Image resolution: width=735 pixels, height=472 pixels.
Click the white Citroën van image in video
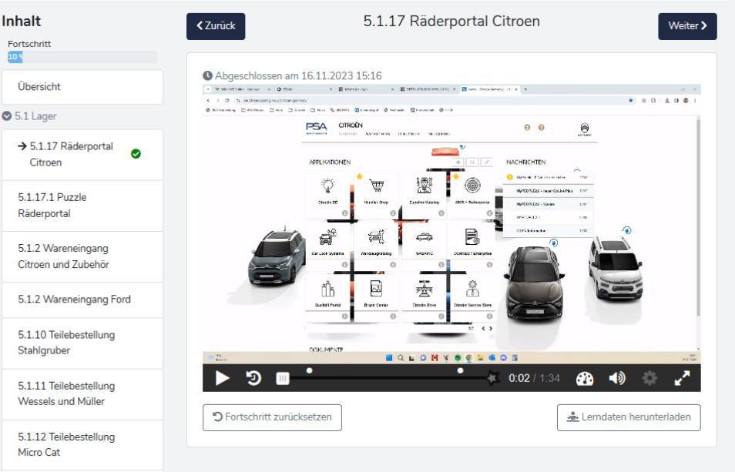pos(616,268)
